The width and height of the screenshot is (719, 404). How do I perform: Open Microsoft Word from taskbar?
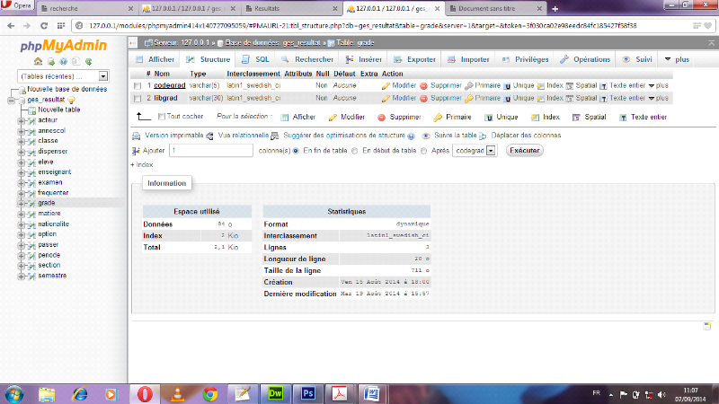(372, 394)
